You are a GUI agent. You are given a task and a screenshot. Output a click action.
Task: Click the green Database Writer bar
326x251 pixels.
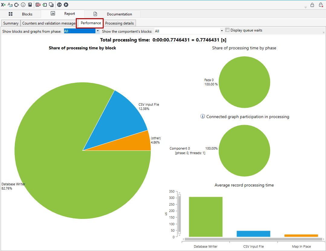point(206,217)
